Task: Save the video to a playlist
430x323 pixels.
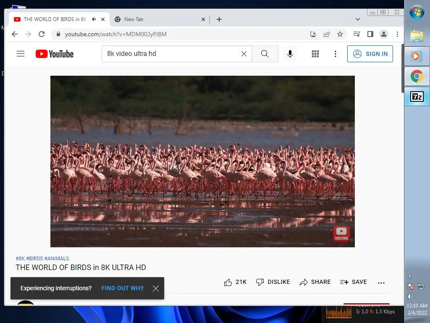Action: click(x=354, y=282)
